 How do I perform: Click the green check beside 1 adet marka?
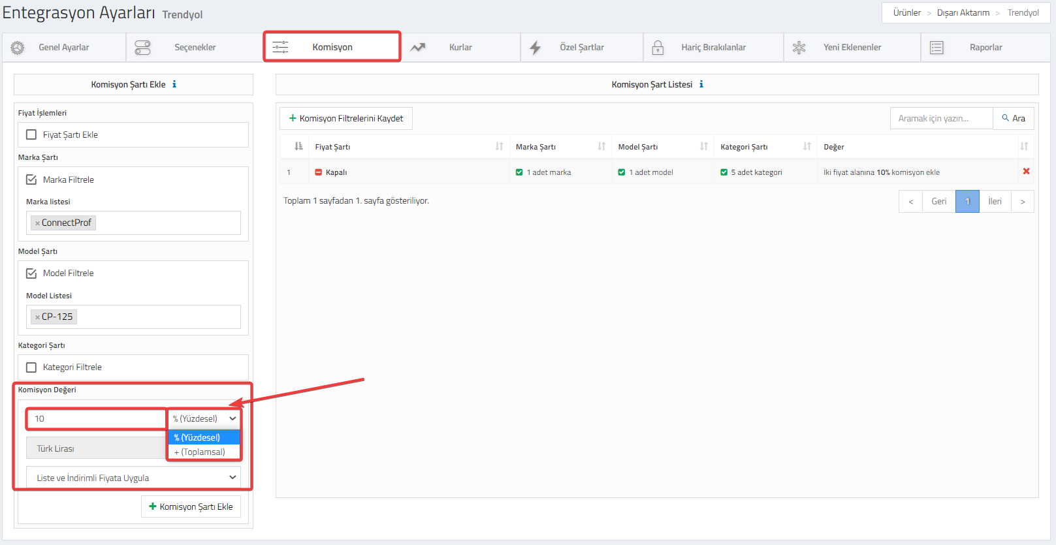[x=519, y=172]
